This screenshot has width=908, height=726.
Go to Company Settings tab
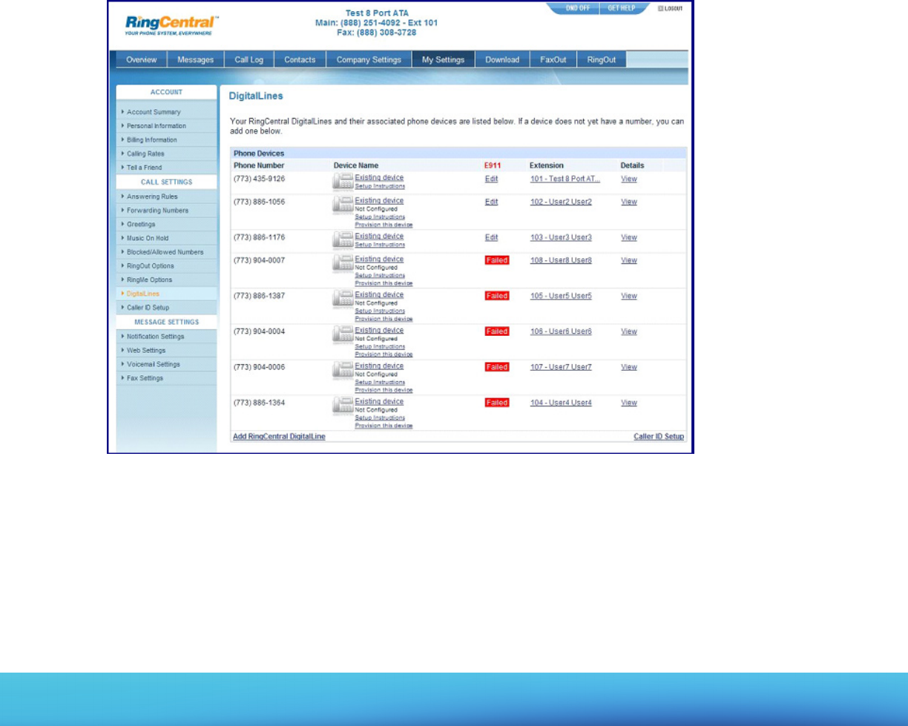tap(369, 60)
